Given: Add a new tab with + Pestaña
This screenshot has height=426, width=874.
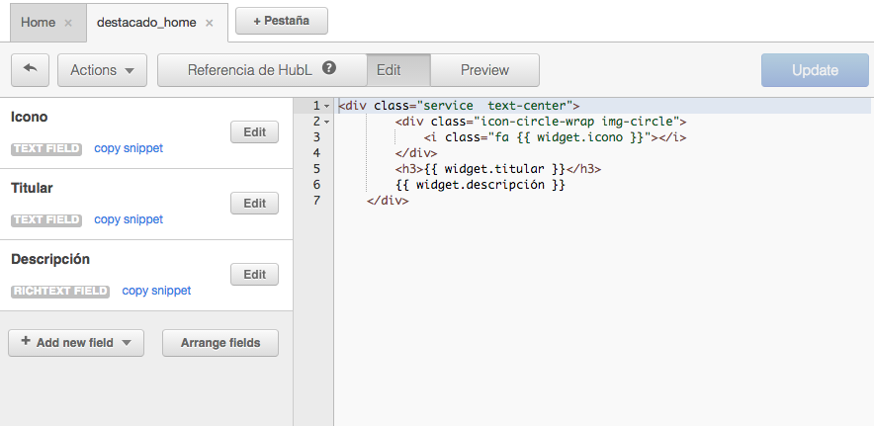Looking at the screenshot, I should [282, 21].
